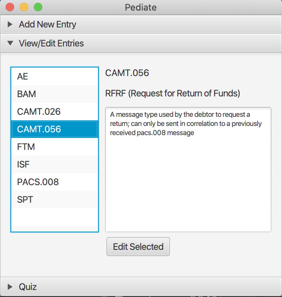Viewport: 282px width, 297px height.
Task: Expand the Add New Entry arrow
Action: click(10, 25)
